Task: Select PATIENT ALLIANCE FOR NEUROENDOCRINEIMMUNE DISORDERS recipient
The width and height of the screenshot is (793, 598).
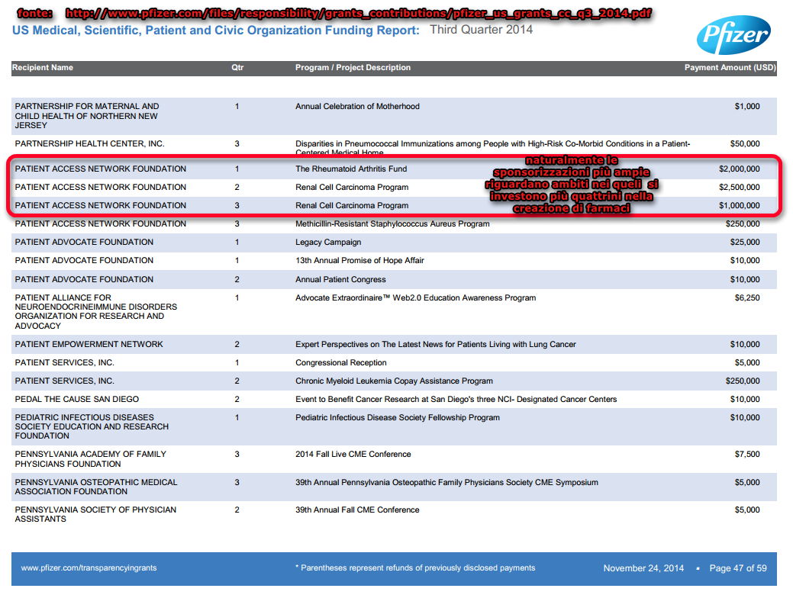Action: (96, 311)
